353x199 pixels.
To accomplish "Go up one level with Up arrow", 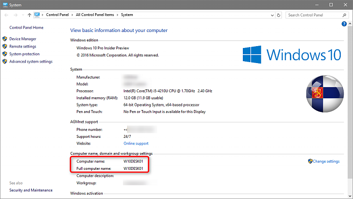I will click(29, 15).
